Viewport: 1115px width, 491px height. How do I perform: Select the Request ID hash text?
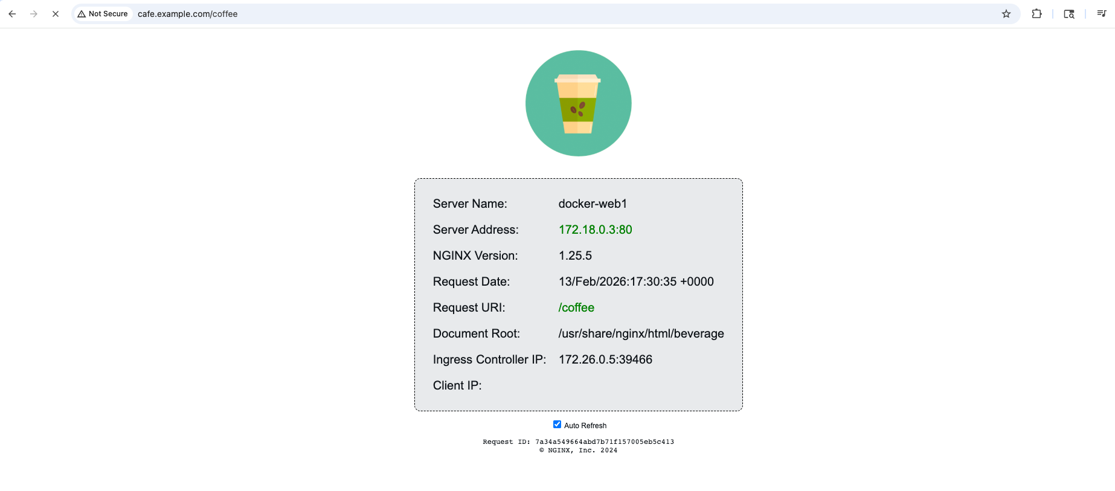click(605, 442)
